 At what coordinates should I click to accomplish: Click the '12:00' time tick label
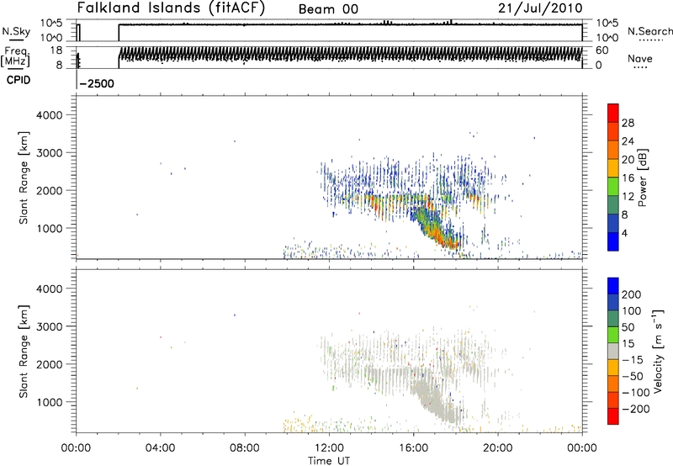coord(329,448)
